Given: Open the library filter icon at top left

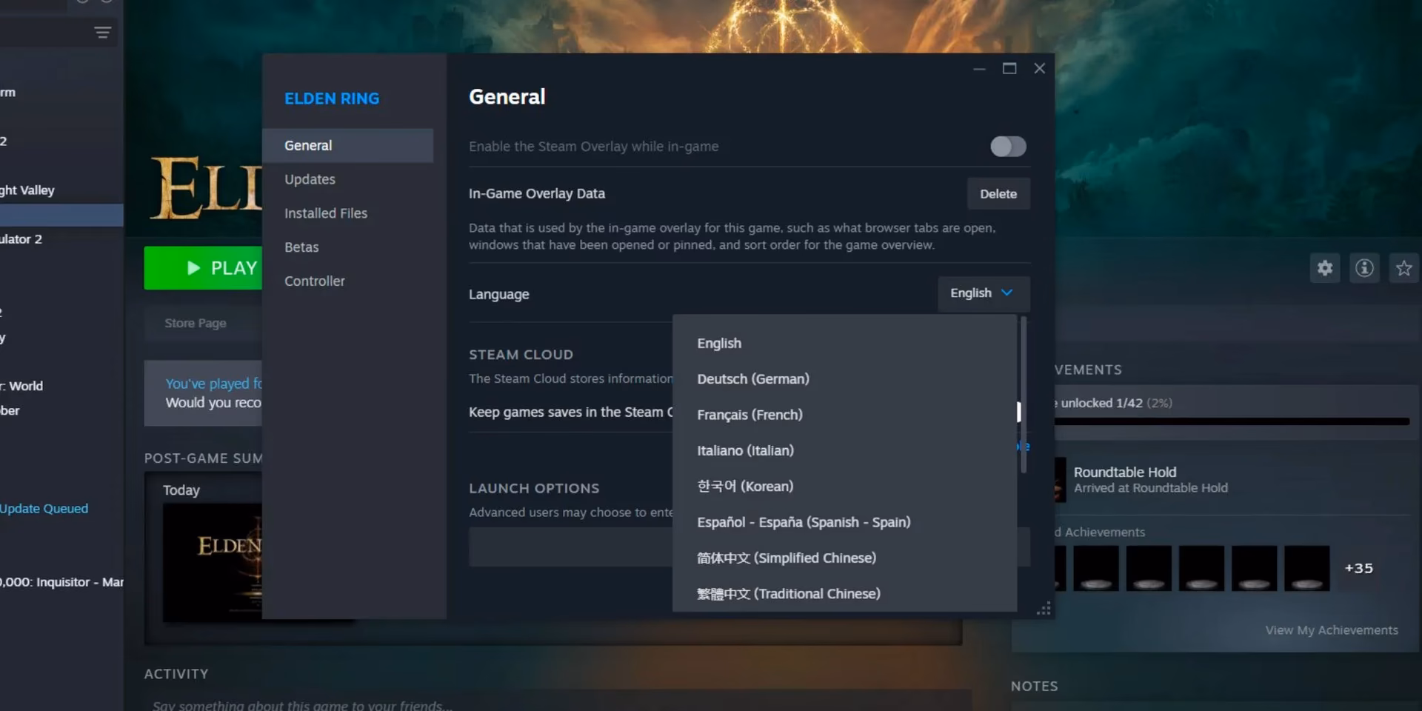Looking at the screenshot, I should (x=102, y=33).
